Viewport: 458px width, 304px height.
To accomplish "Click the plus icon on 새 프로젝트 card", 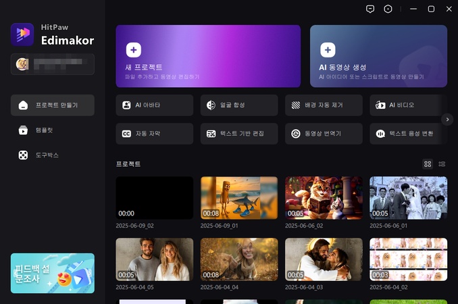I will point(134,50).
